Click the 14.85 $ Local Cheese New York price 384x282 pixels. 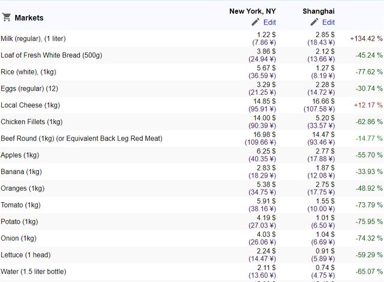(x=265, y=101)
